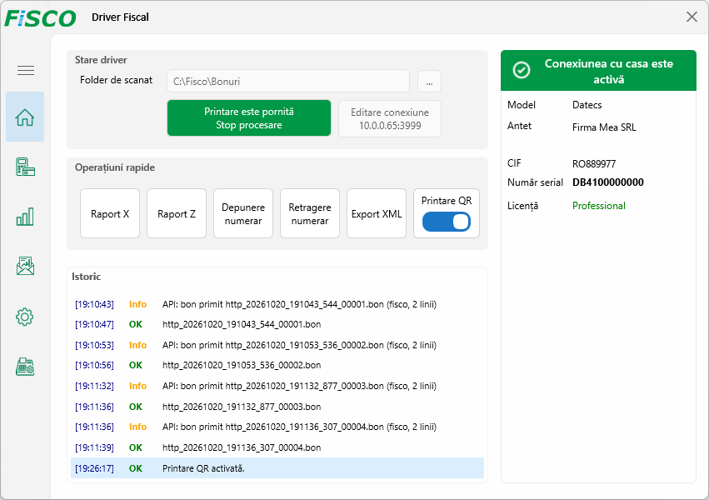Choose Depunere numerar operation

click(x=243, y=213)
